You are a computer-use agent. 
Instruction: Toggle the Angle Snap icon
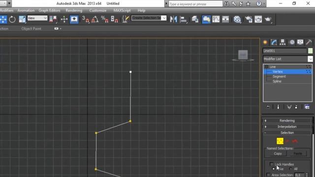coord(95,20)
